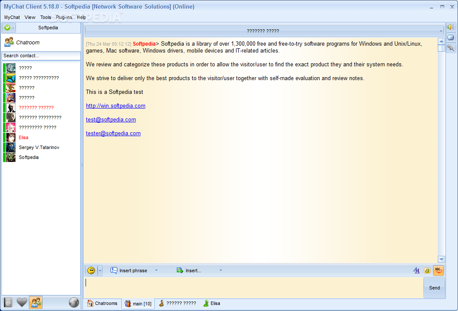This screenshot has height=311, width=458.
Task: Open the smiley emoticon picker
Action: click(x=91, y=271)
